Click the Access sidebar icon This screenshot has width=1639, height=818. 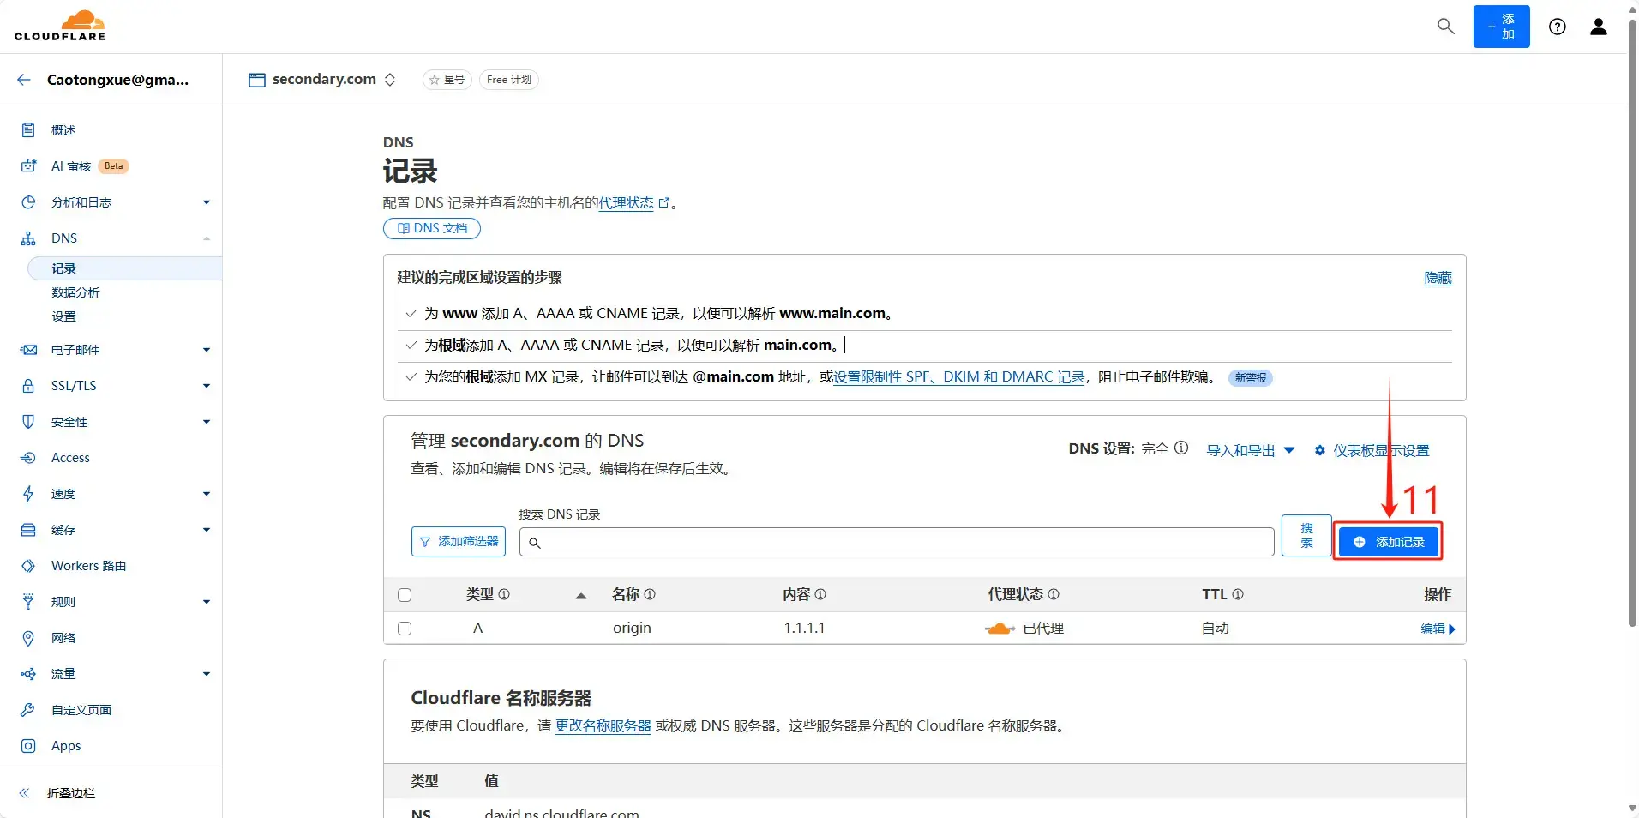[28, 458]
